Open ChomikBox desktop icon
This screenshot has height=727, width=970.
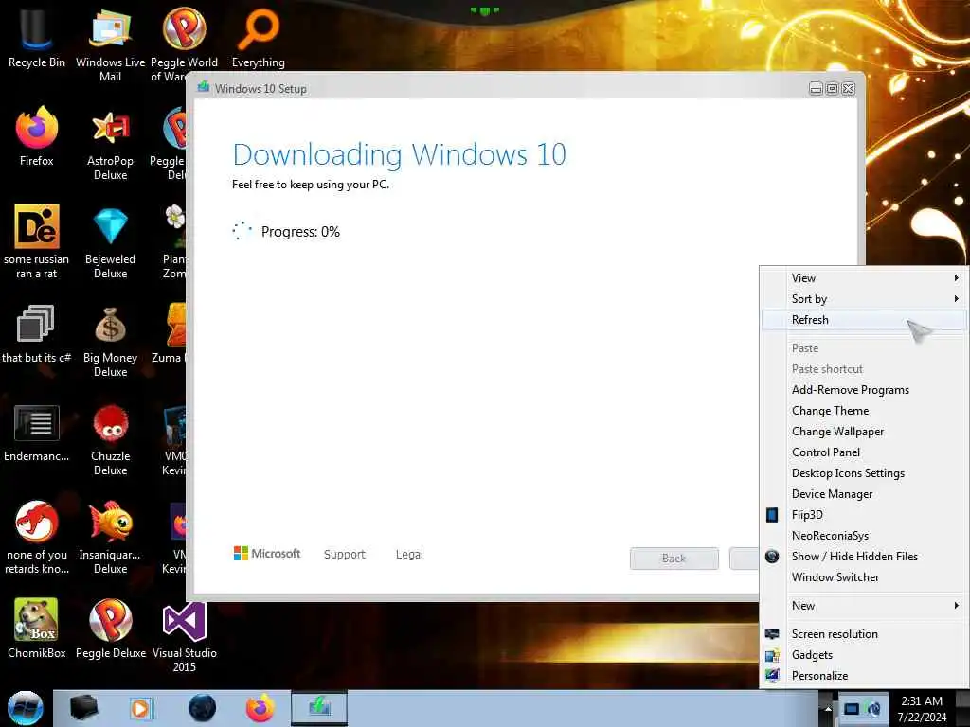(37, 628)
